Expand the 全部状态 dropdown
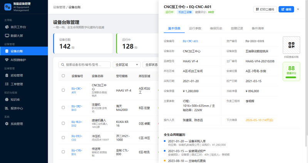This screenshot has height=163, width=308. (151, 65)
